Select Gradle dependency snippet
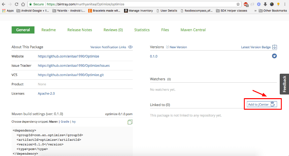 point(65,122)
